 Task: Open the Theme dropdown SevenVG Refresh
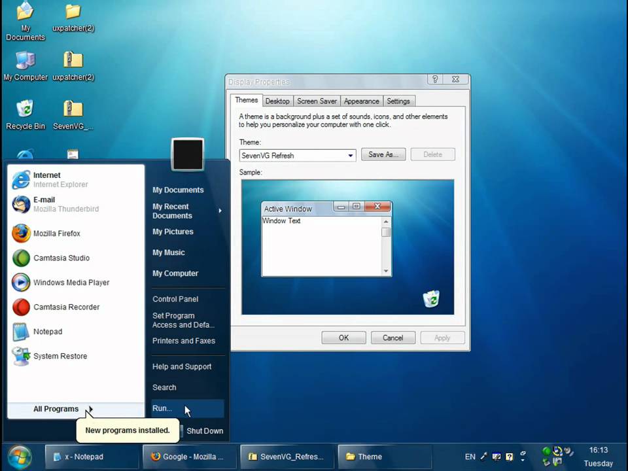click(297, 156)
